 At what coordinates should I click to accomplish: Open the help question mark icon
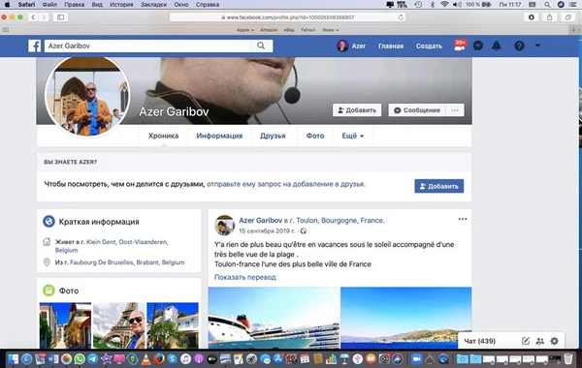point(519,46)
